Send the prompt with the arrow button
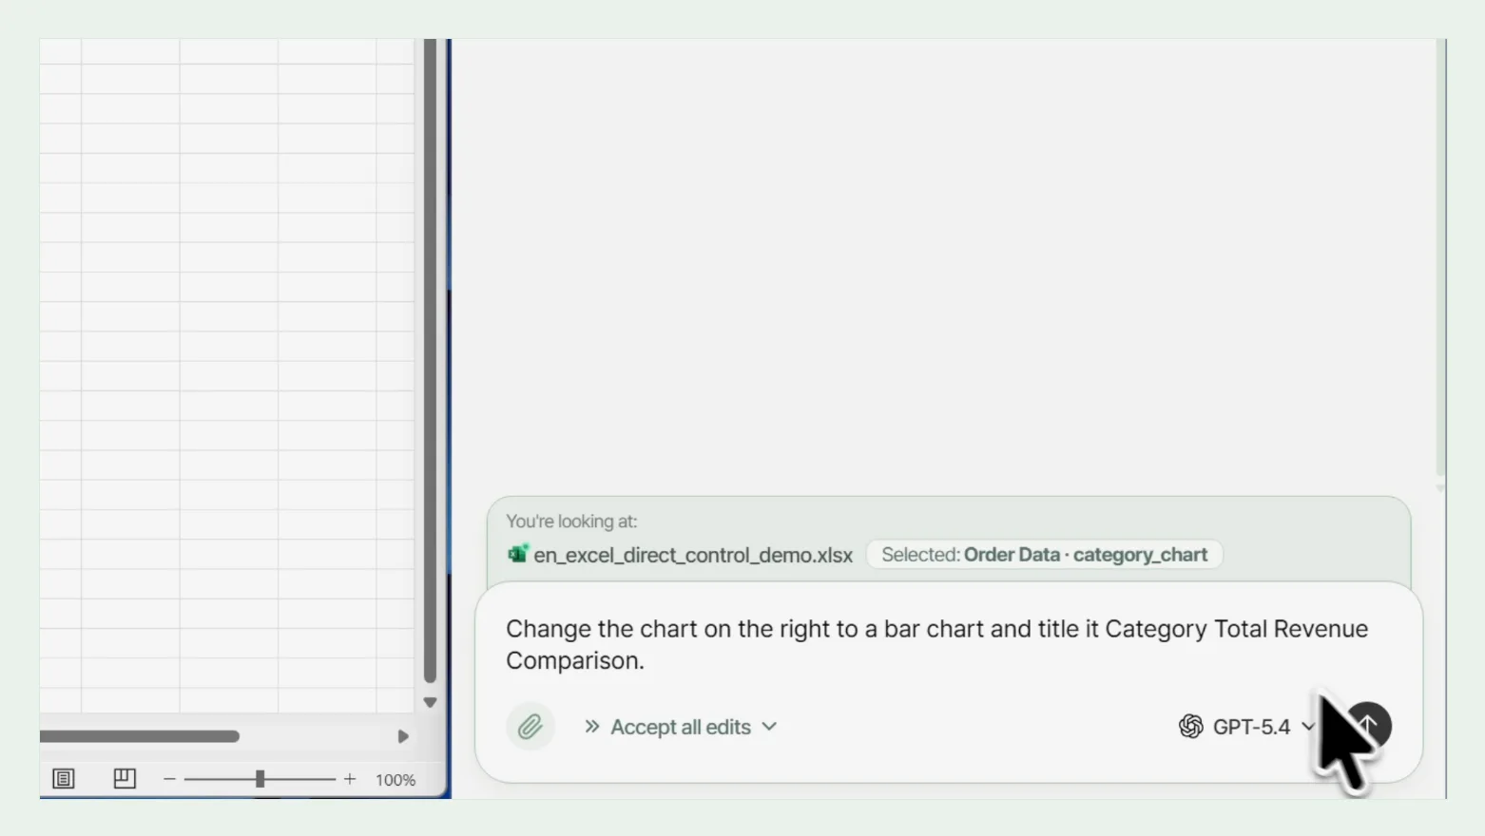 click(1368, 725)
